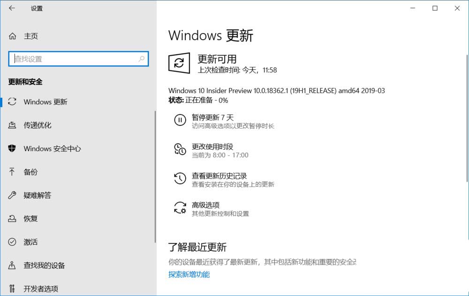
Task: Open 开发者选项 in the sidebar
Action: [x=42, y=289]
